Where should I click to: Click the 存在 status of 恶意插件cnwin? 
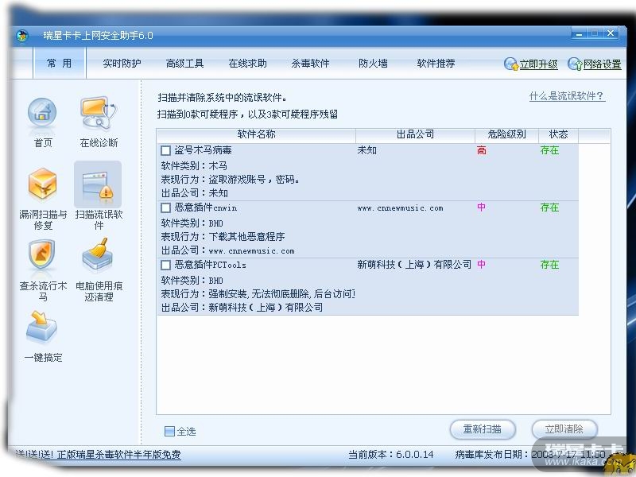(549, 207)
